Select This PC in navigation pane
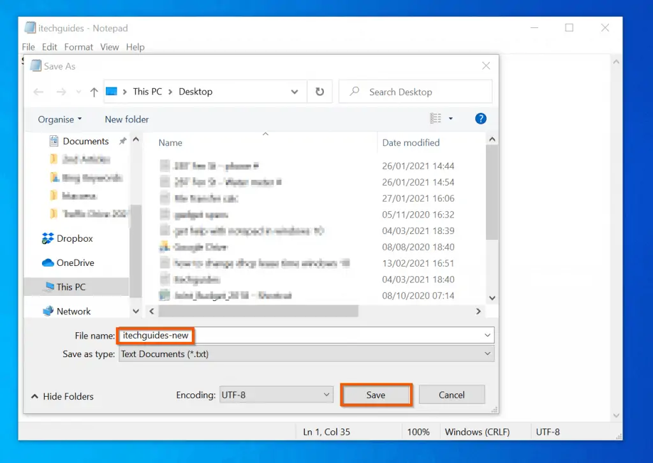653x463 pixels. [x=77, y=287]
